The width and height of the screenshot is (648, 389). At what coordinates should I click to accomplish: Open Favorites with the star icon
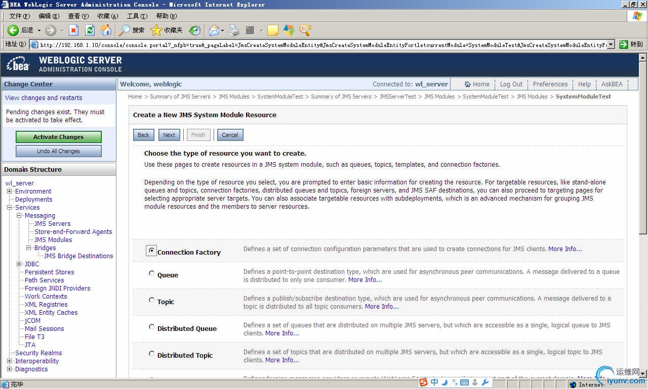(x=156, y=30)
